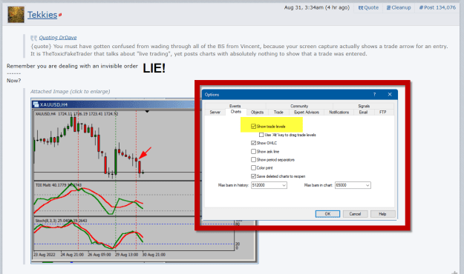Follow the Quoting DrDave link
Image resolution: width=464 pixels, height=274 pixels.
tap(58, 38)
